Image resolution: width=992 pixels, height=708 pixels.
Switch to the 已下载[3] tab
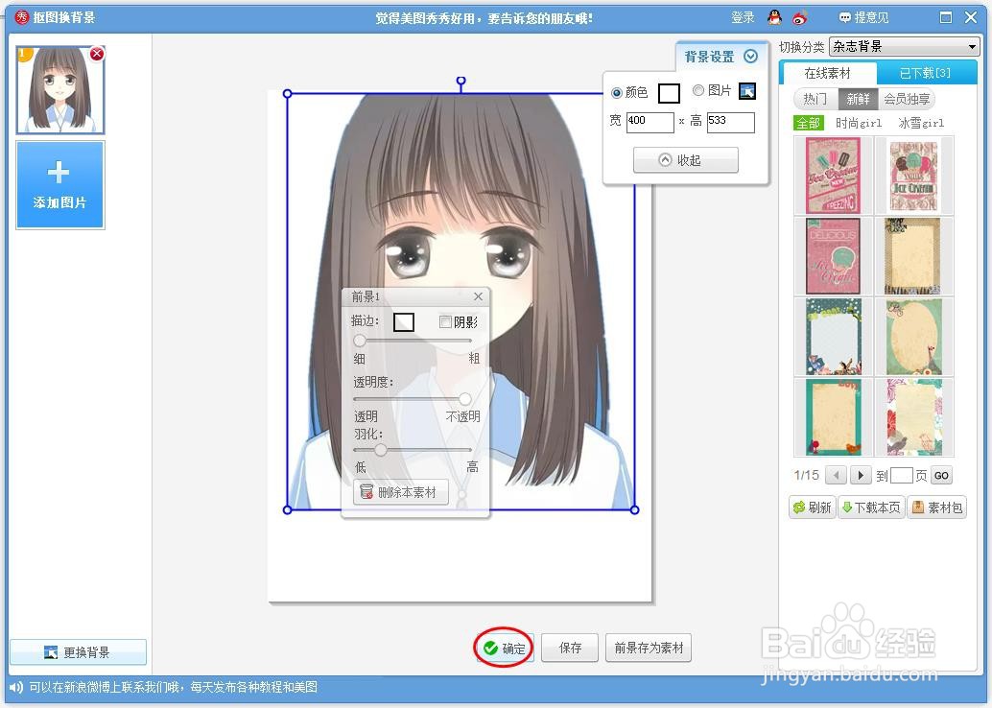click(x=925, y=74)
